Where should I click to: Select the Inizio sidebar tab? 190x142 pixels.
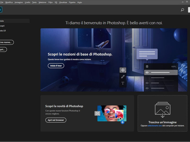tap(15, 21)
